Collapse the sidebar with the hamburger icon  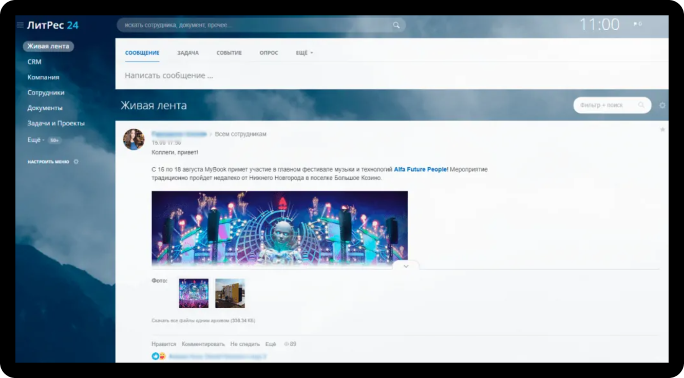20,25
